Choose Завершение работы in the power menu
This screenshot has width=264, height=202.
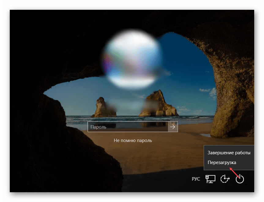[x=229, y=152]
